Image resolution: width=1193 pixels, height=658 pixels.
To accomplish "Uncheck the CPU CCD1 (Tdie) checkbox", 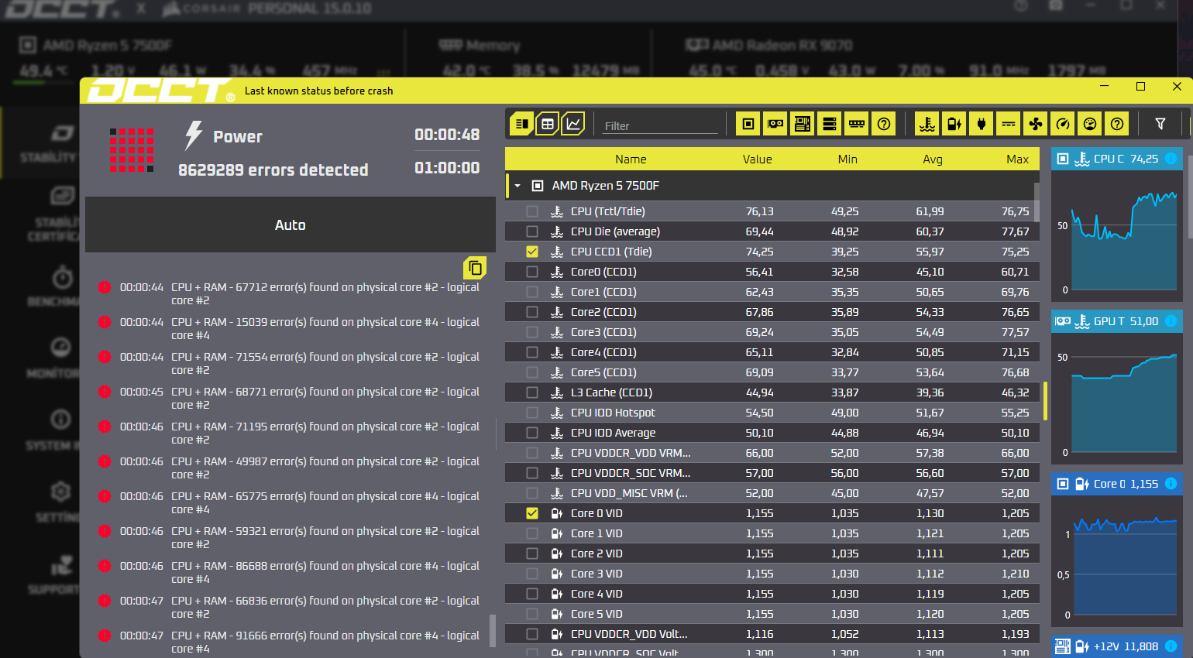I will pyautogui.click(x=531, y=252).
